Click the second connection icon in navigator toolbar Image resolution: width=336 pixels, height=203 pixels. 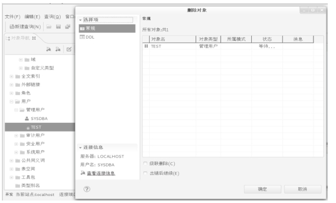point(58,49)
